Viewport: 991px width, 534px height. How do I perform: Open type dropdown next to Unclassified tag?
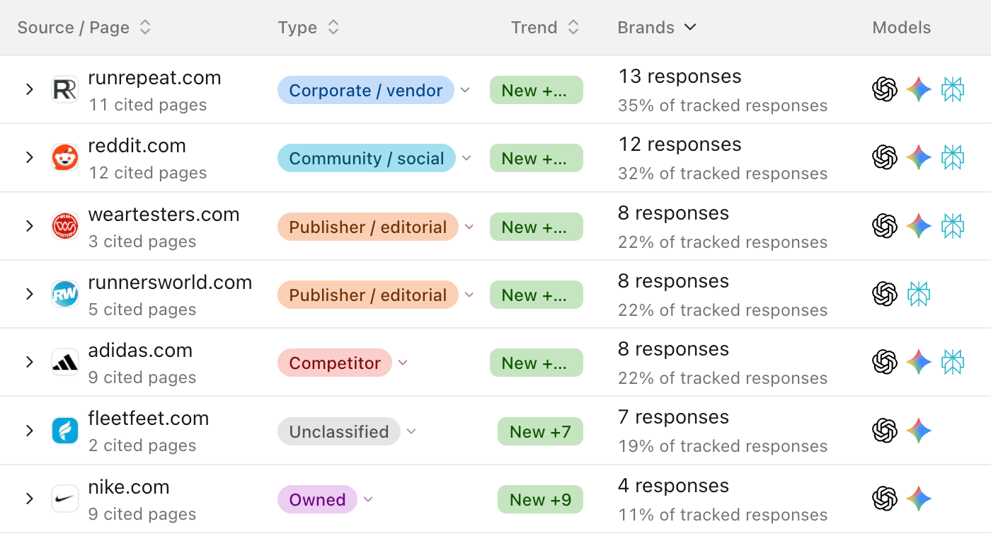click(411, 431)
